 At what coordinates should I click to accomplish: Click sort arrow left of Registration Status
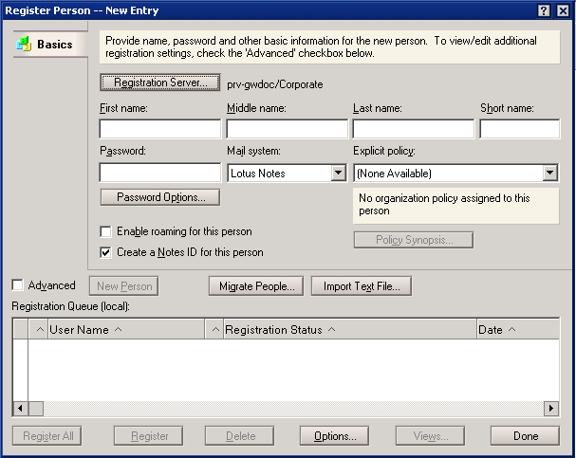tap(215, 329)
